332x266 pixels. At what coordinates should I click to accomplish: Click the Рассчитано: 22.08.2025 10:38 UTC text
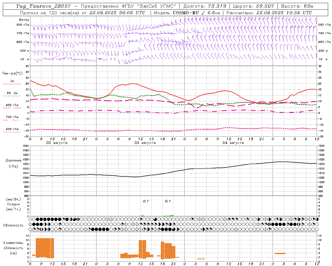pos(269,13)
